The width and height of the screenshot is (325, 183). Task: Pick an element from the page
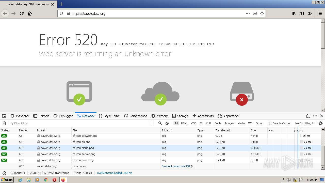click(x=4, y=116)
